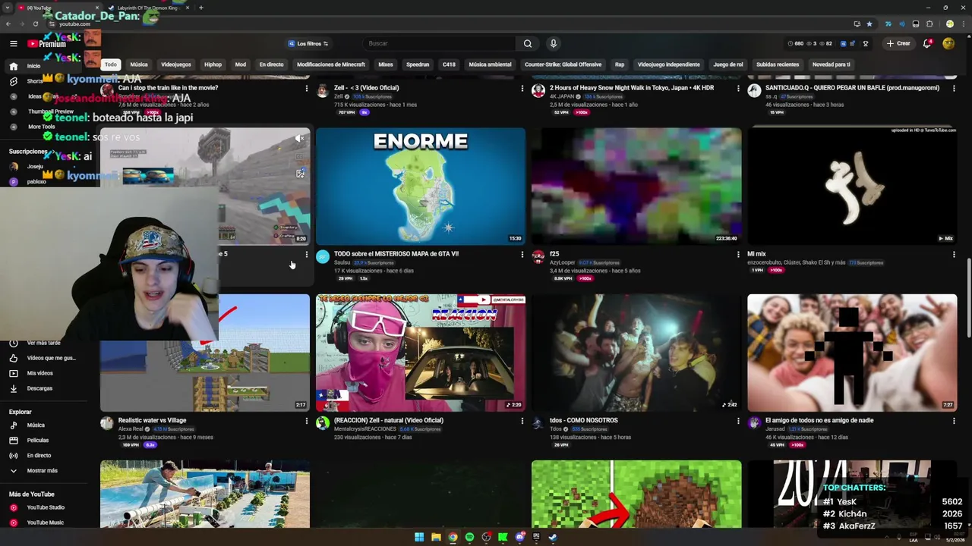Open the Saulsu channel avatar
Viewport: 972px width, 546px height.
[323, 257]
